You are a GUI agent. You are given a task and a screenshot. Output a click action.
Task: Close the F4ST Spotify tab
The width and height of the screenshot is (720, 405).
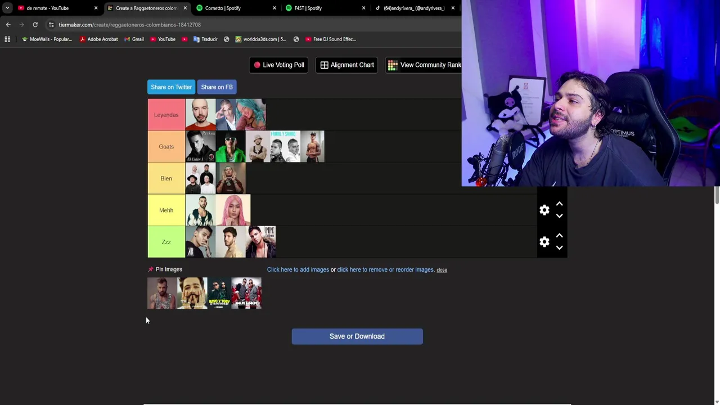click(363, 8)
